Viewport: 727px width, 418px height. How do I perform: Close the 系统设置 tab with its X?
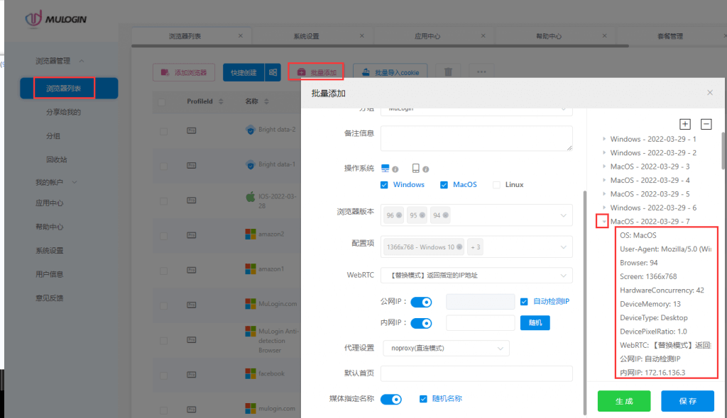coord(361,35)
